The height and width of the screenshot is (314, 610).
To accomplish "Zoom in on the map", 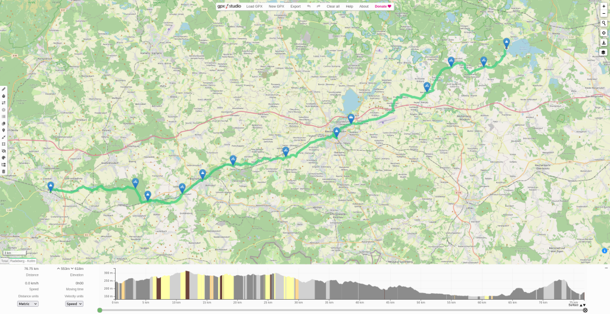I will coord(603,5).
